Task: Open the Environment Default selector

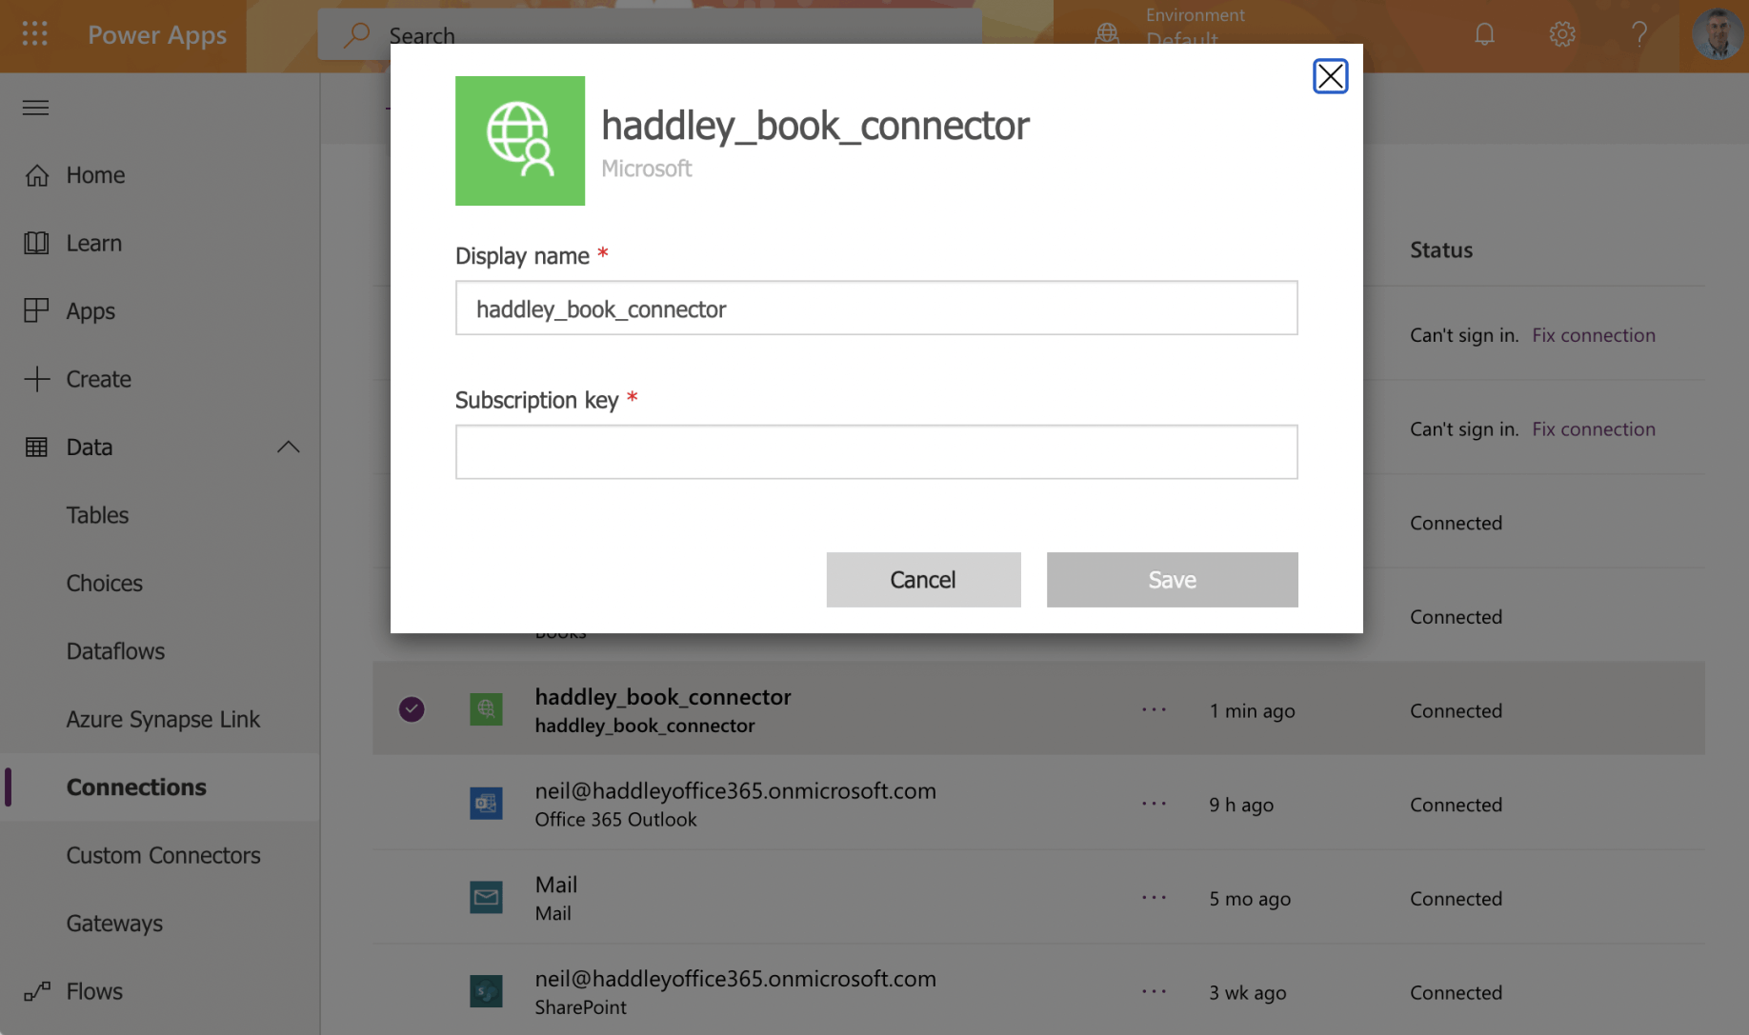Action: coord(1195,27)
